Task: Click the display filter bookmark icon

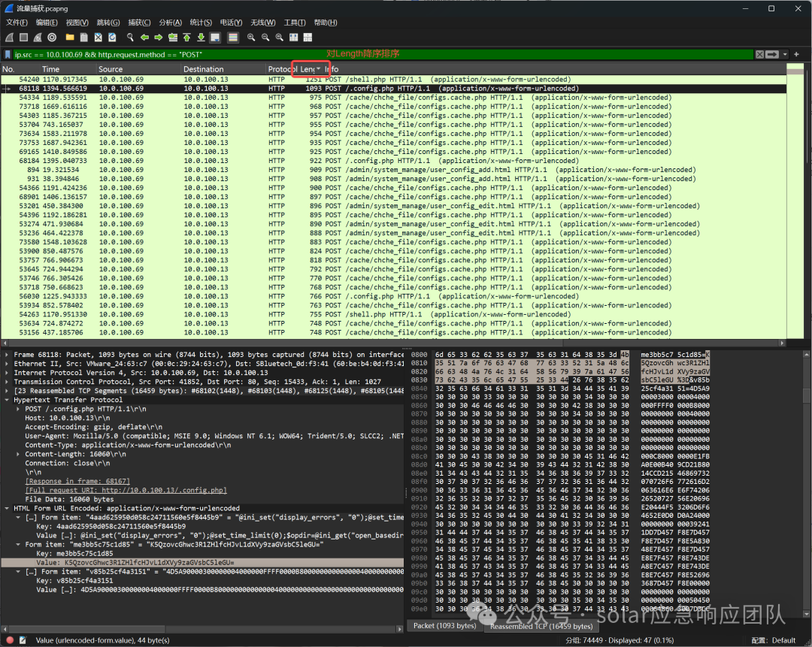Action: [8, 54]
